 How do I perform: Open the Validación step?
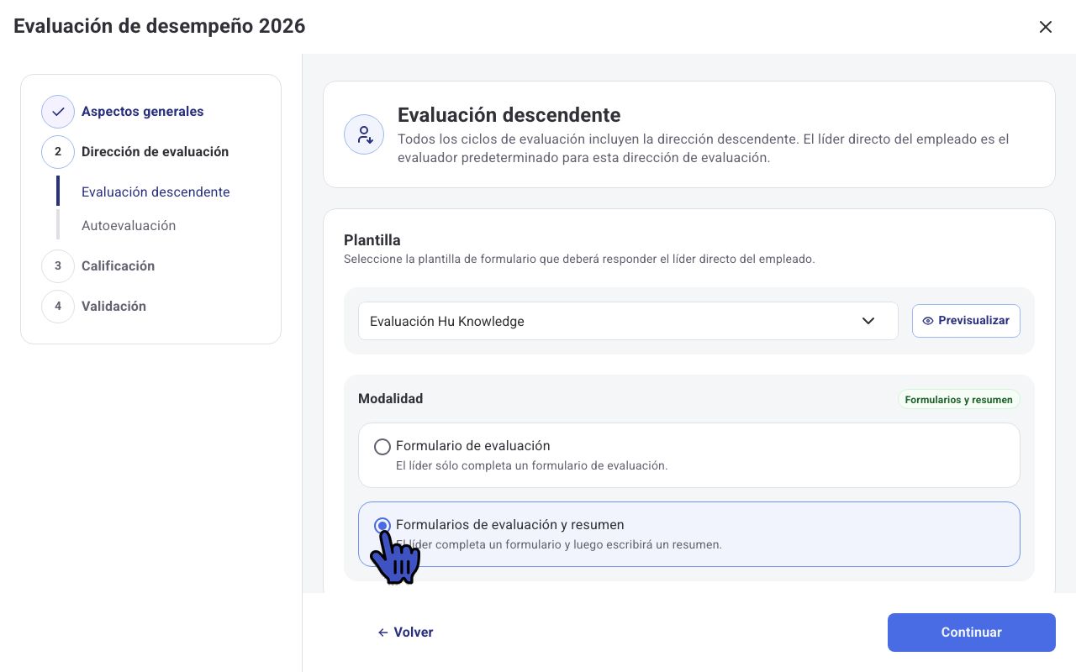[113, 307]
